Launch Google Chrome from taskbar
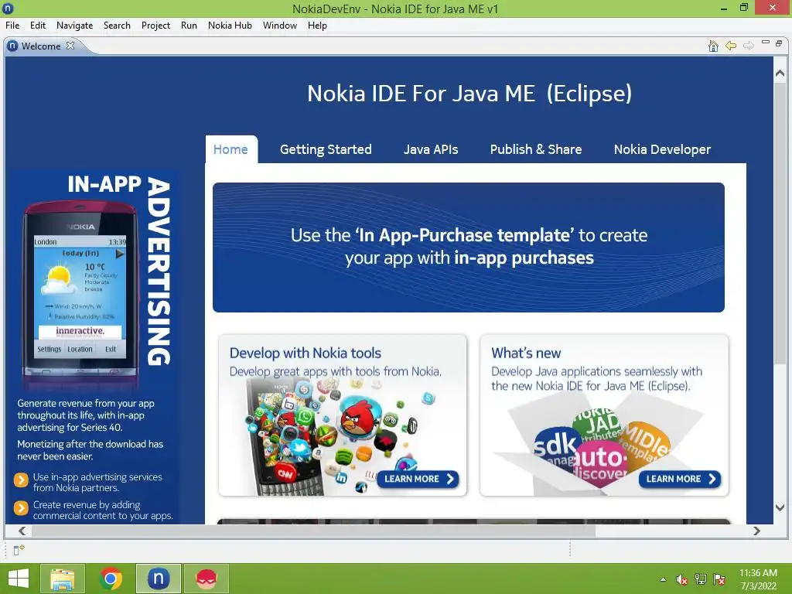Screen dimensions: 792x594 coord(111,579)
